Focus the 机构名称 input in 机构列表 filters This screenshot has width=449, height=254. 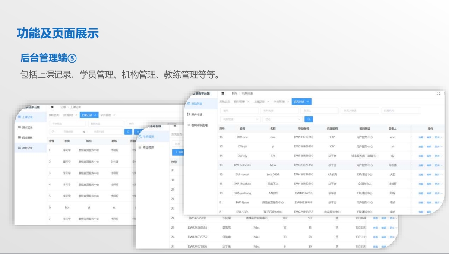tap(279, 111)
